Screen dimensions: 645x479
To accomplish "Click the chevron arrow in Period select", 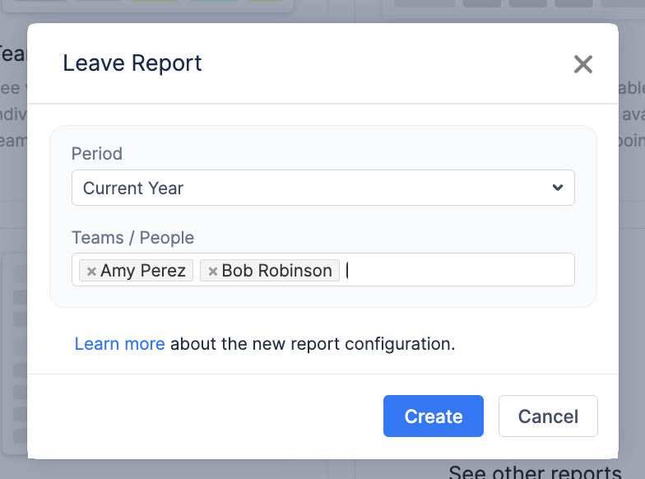I will [x=558, y=188].
